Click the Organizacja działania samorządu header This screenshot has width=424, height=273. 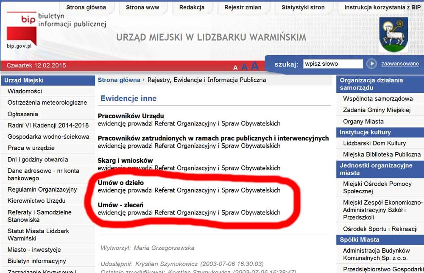[380, 84]
